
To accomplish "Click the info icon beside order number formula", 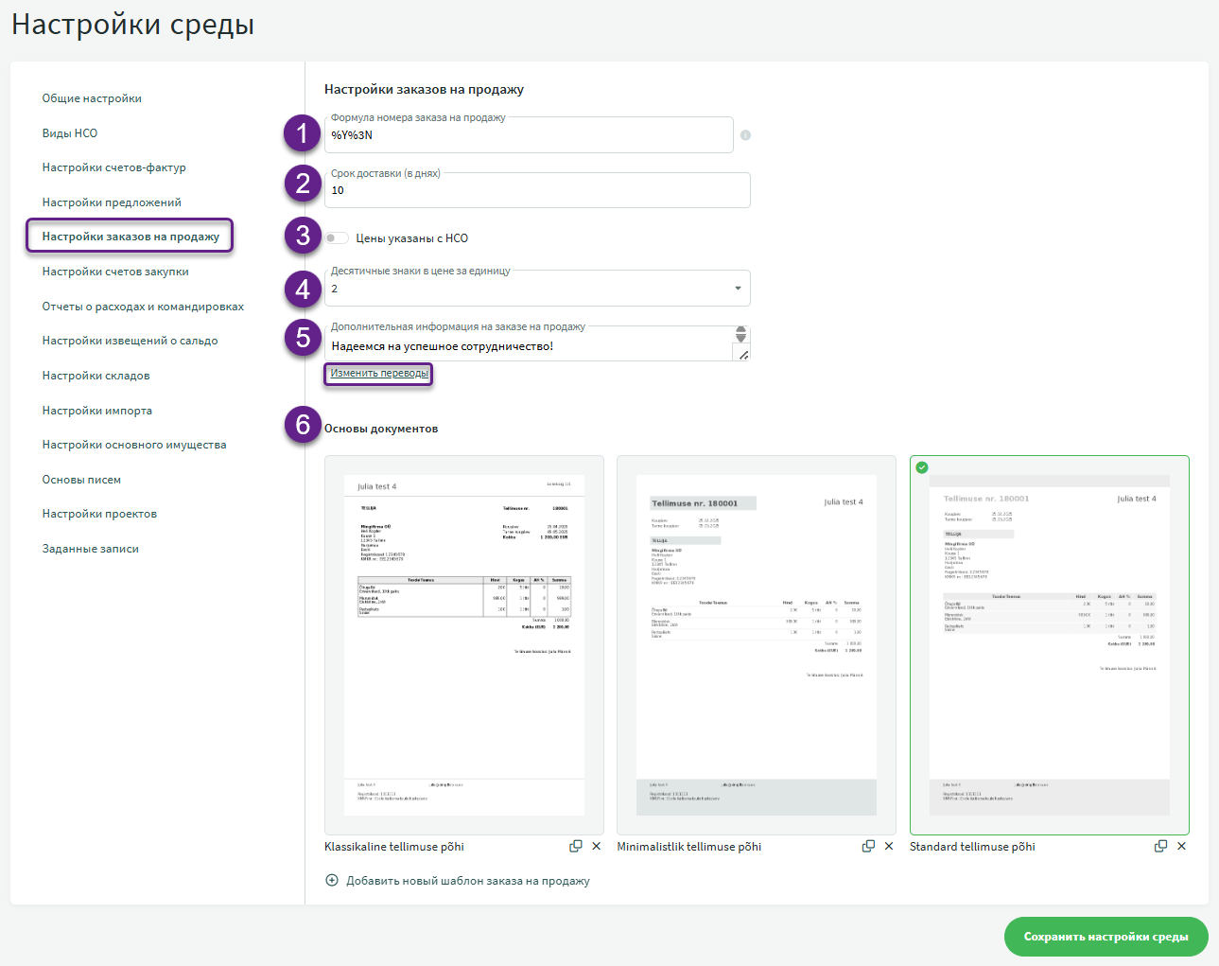I will point(745,135).
